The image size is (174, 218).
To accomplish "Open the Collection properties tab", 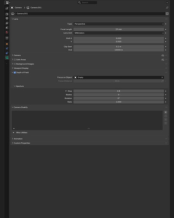I will (7, 38).
